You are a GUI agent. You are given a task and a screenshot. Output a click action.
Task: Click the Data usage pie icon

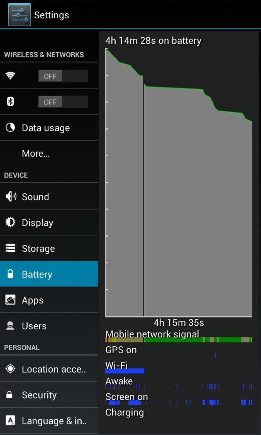10,127
